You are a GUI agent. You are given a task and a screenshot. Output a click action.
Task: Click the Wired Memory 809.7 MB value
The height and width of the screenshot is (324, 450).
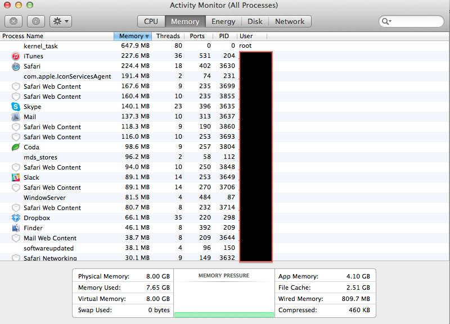355,299
